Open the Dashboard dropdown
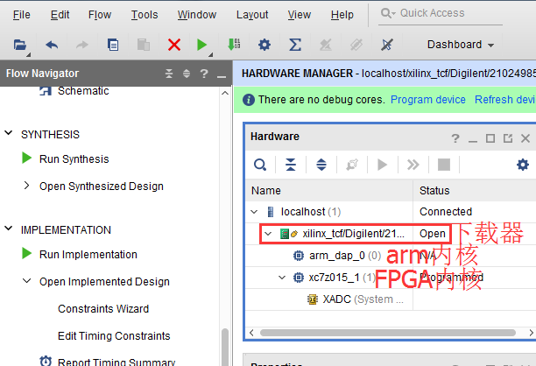Image resolution: width=536 pixels, height=366 pixels. coord(461,45)
